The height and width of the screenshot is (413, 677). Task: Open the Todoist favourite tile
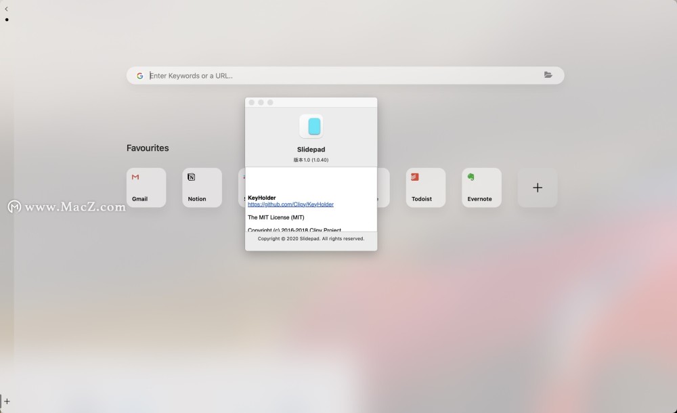(426, 188)
